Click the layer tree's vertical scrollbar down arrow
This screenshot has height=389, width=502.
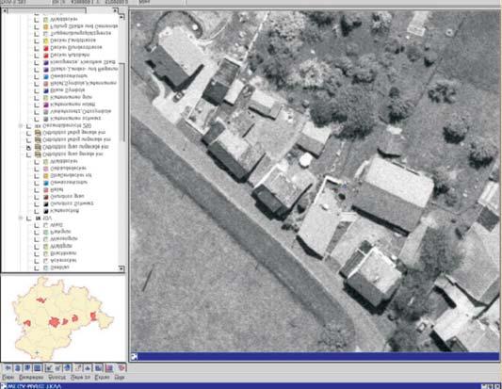click(x=121, y=268)
